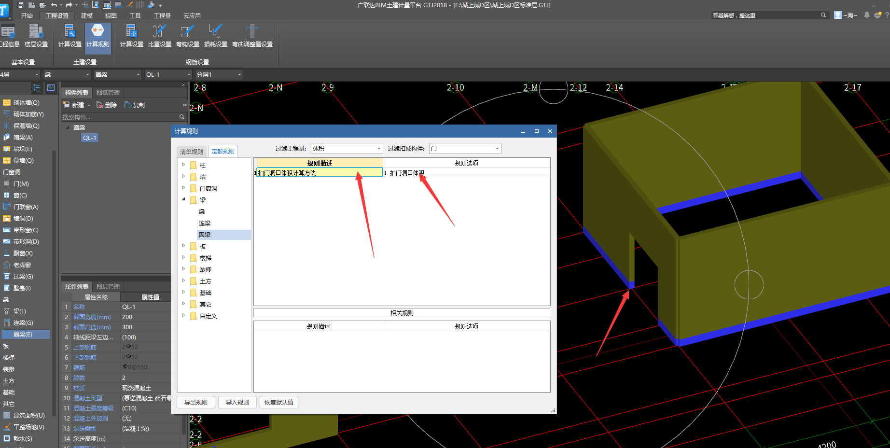Open the 工程量 ribbon tab
This screenshot has width=890, height=448.
[162, 15]
